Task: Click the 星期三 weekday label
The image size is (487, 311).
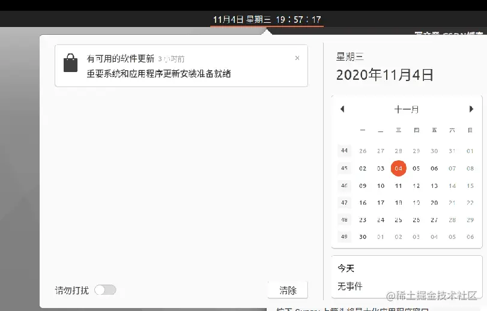Action: click(x=349, y=56)
